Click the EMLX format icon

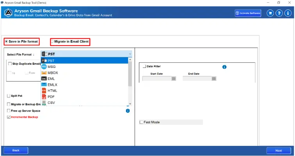pyautogui.click(x=44, y=85)
